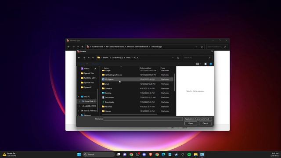Image resolution: width=281 pixels, height=158 pixels.
Task: Go forward in the Browse dialog
Action: [84, 57]
